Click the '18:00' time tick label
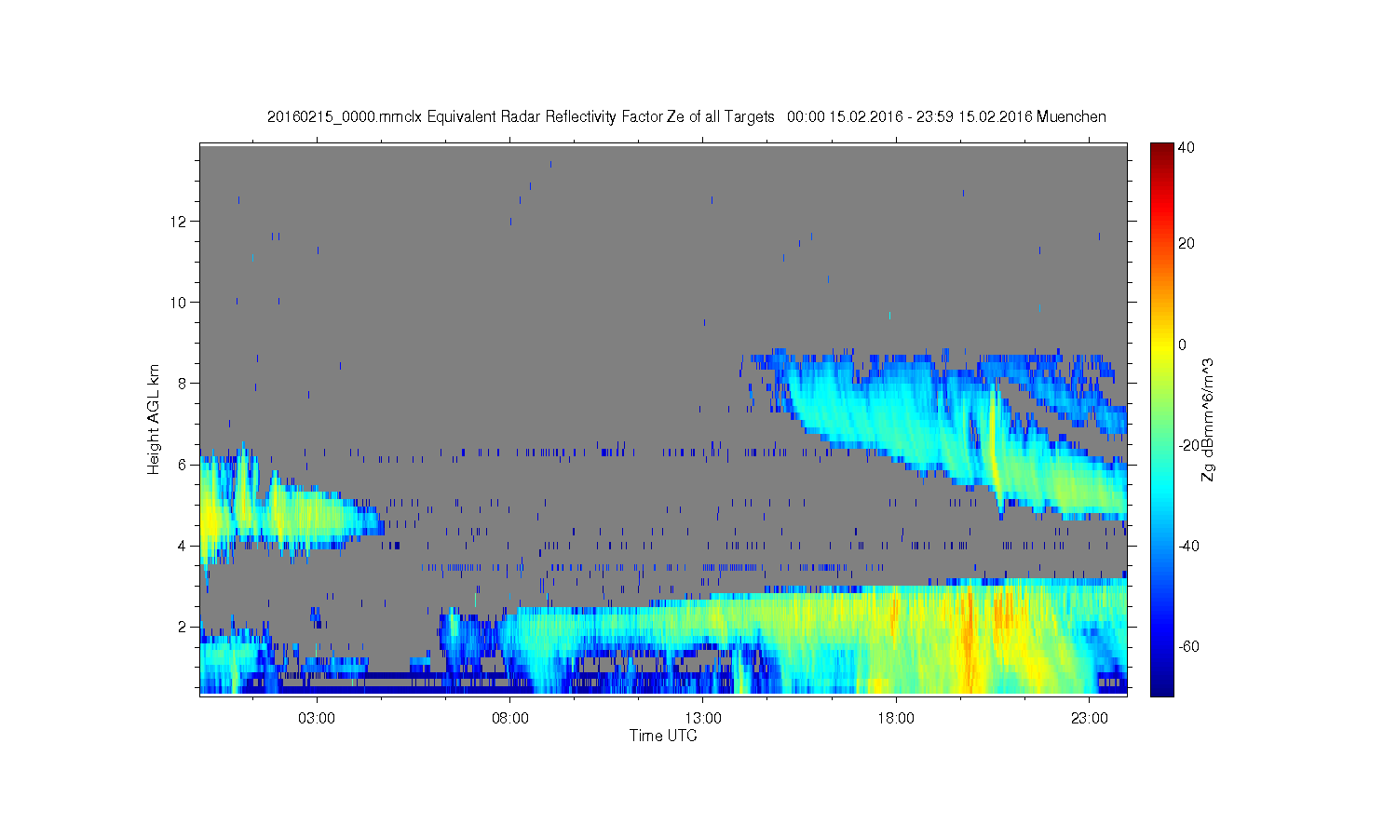 click(x=896, y=719)
